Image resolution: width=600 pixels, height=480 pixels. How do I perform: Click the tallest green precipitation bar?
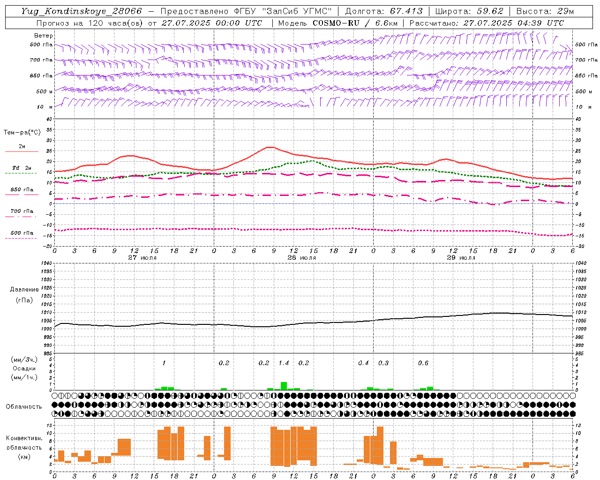coord(284,386)
